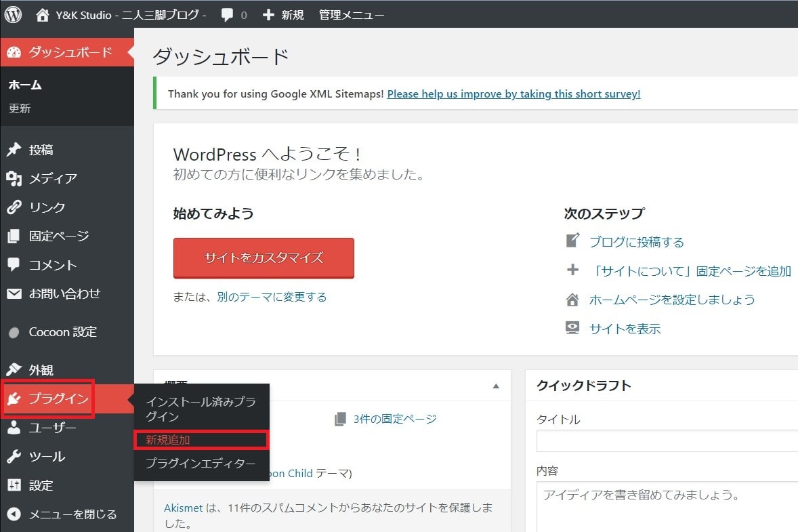
Task: Select インストール済みプラグイン from the submenu
Action: [201, 409]
